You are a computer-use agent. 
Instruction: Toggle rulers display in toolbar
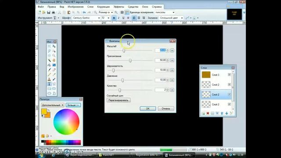pos(127,12)
